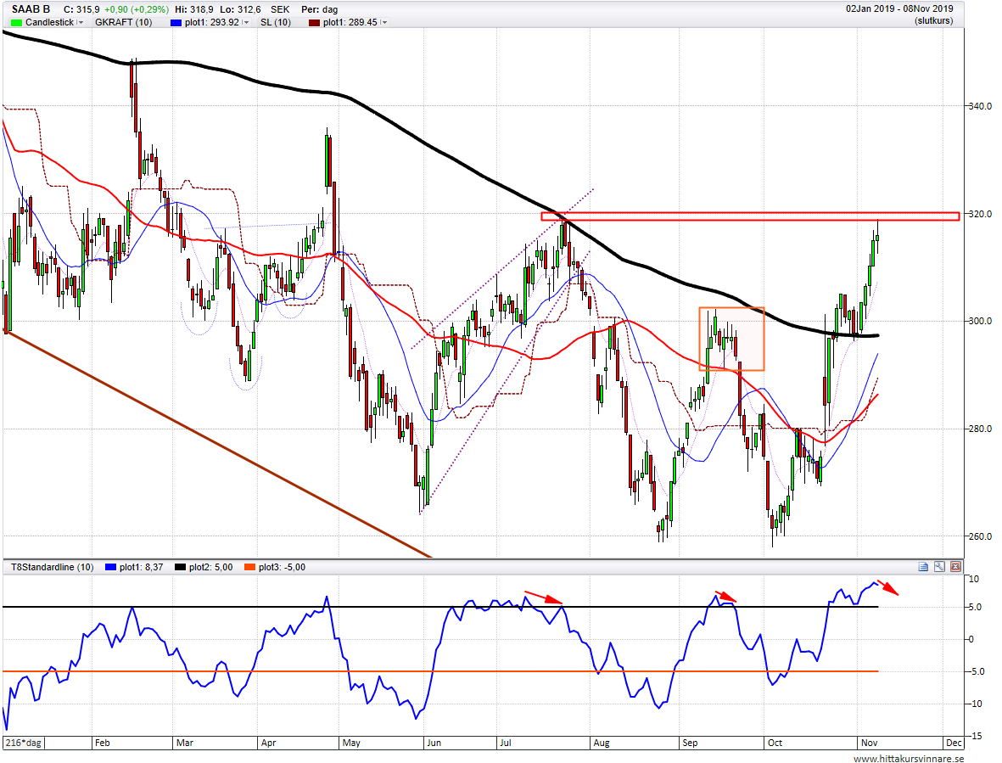Click the Oct marker on time axis

click(775, 743)
